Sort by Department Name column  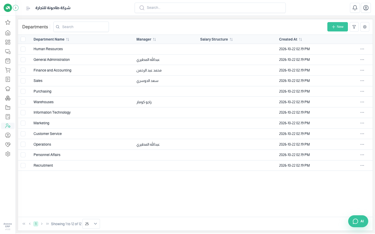[51, 39]
